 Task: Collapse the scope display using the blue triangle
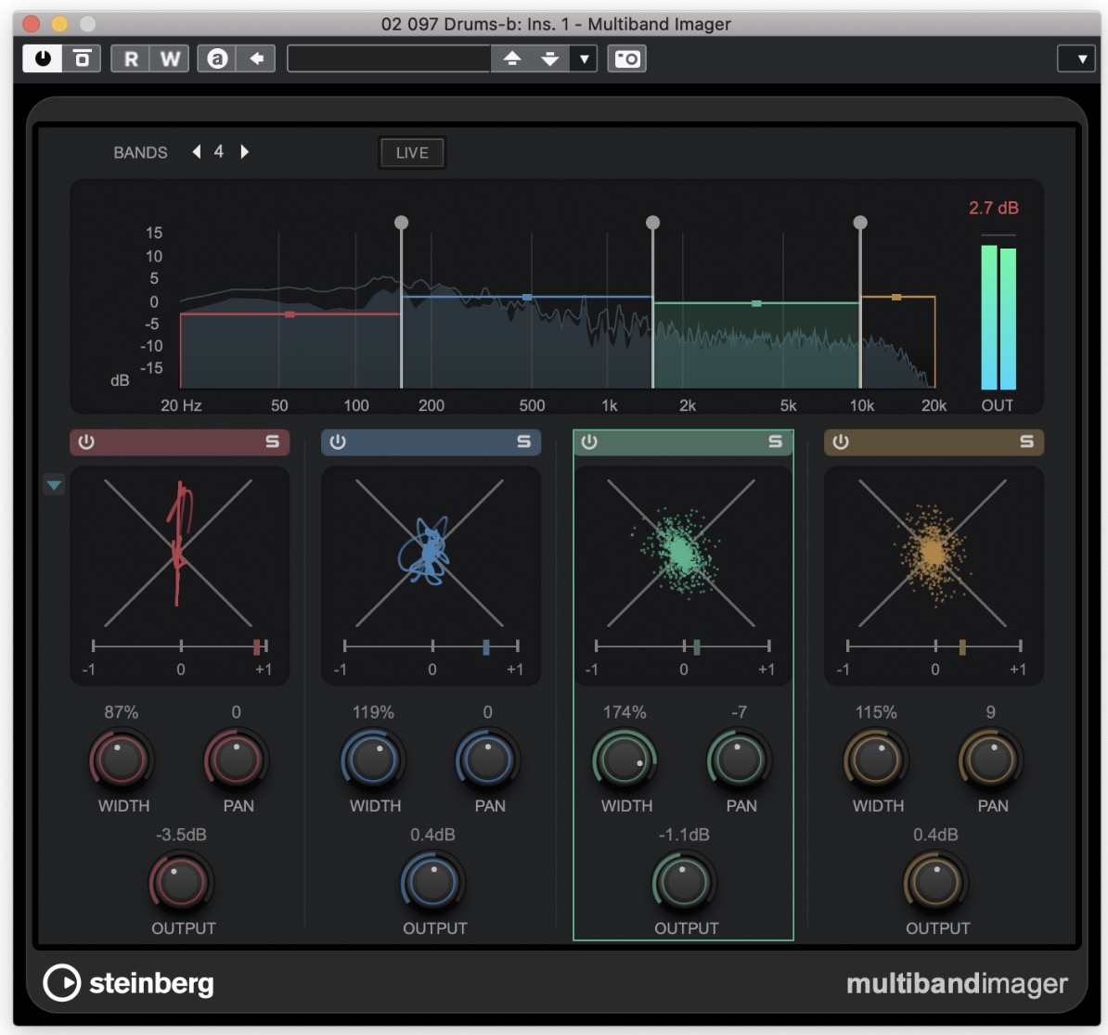click(55, 485)
